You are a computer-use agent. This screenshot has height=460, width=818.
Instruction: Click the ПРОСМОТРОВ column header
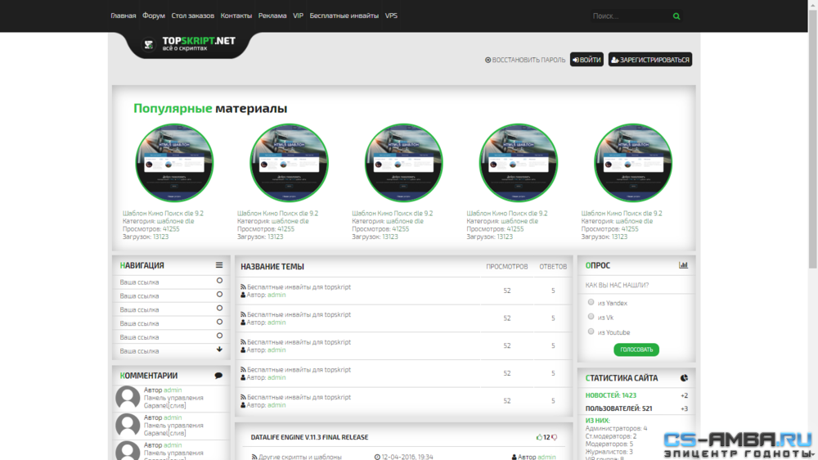[x=507, y=266]
